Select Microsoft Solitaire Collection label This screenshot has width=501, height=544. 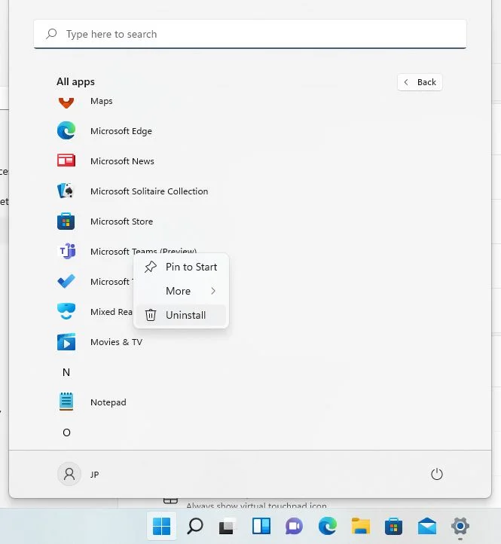click(149, 191)
